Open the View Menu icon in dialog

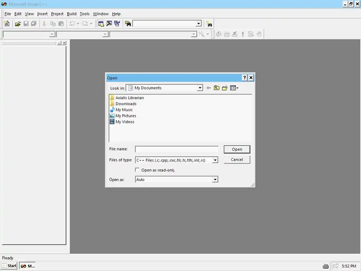(x=234, y=88)
